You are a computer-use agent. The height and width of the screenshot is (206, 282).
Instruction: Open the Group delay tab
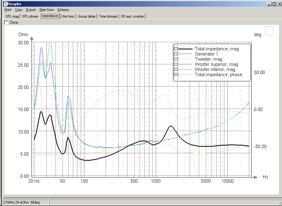(87, 16)
